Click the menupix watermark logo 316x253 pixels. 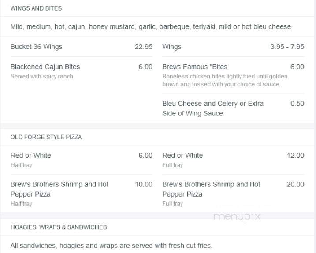pos(237,217)
